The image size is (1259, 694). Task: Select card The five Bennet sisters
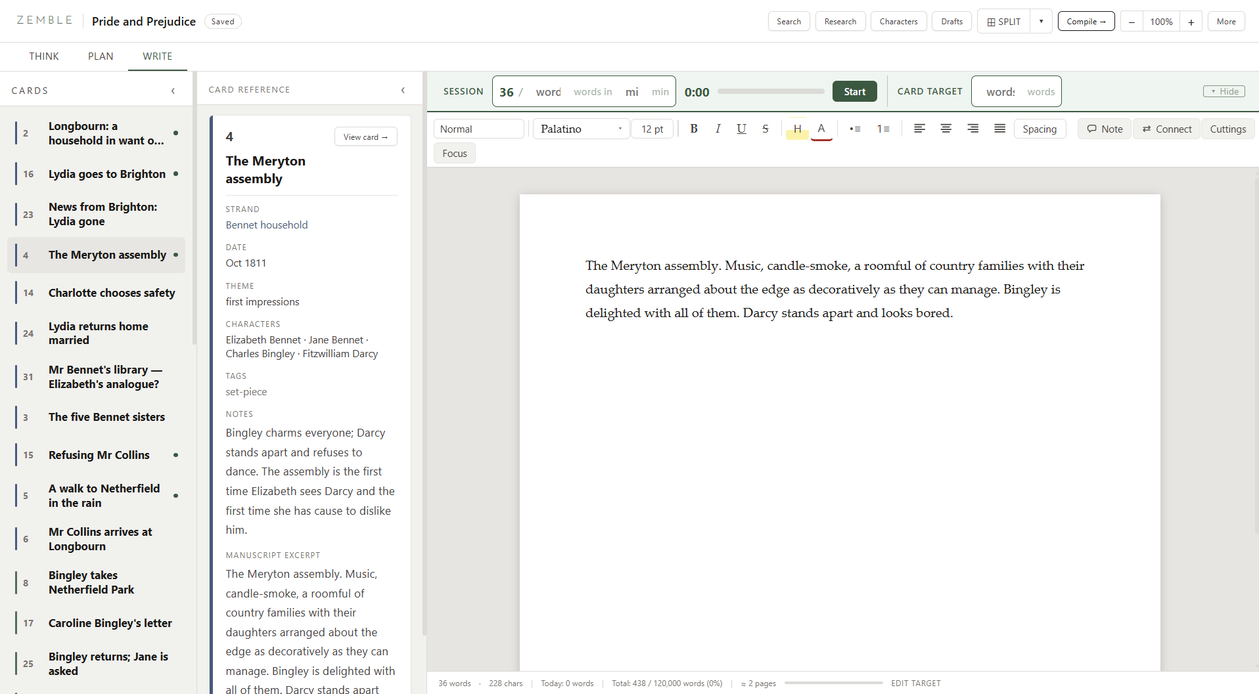96,417
